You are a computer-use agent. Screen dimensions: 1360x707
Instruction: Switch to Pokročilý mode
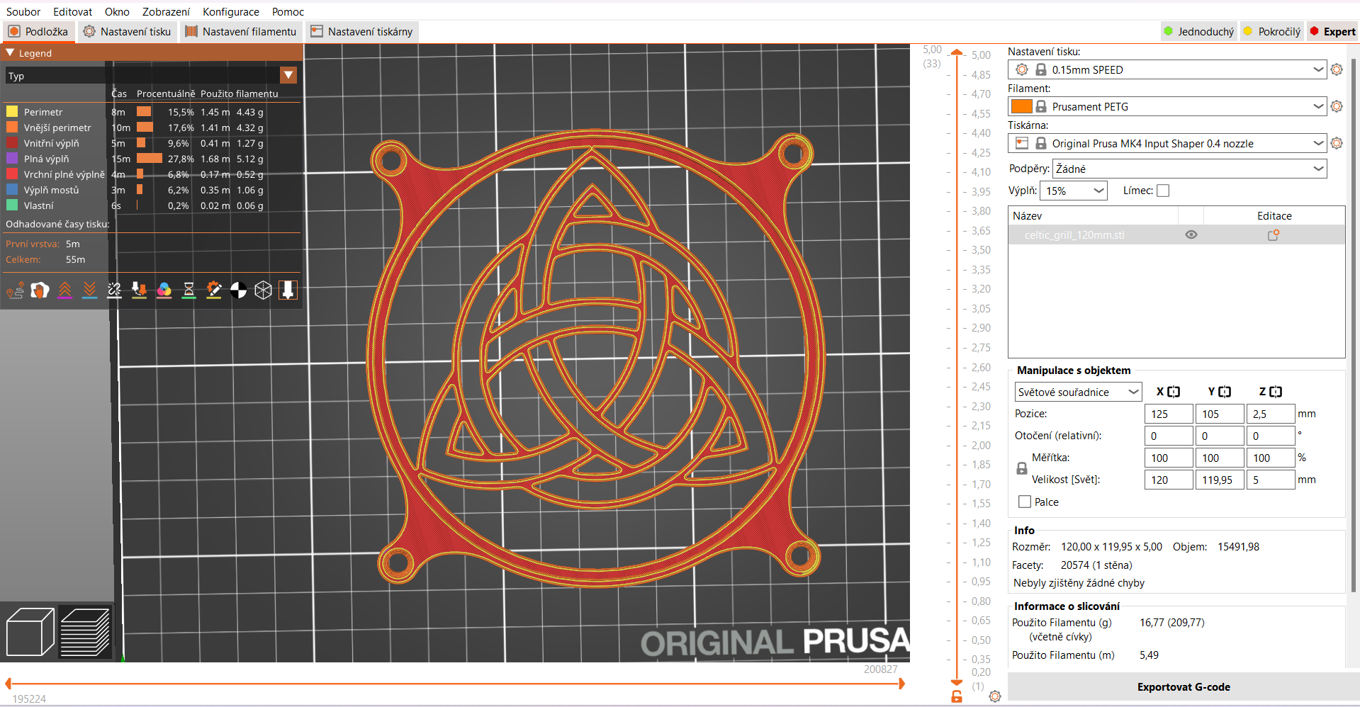coord(1272,31)
